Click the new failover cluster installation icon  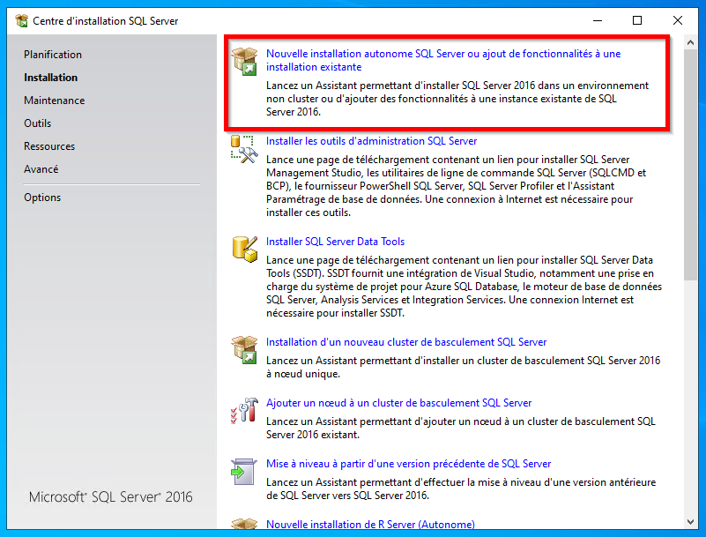[244, 349]
